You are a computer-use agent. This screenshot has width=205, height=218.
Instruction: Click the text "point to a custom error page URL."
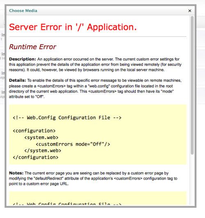(39, 184)
